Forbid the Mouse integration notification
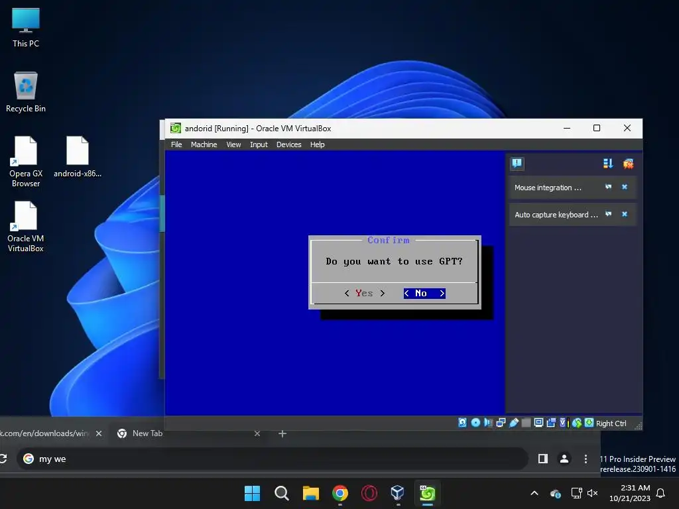This screenshot has width=679, height=509. click(x=609, y=187)
